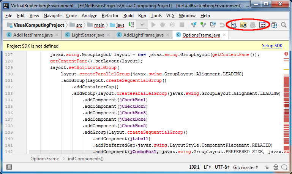Click the initComponents() breadcrumb

click(x=85, y=158)
